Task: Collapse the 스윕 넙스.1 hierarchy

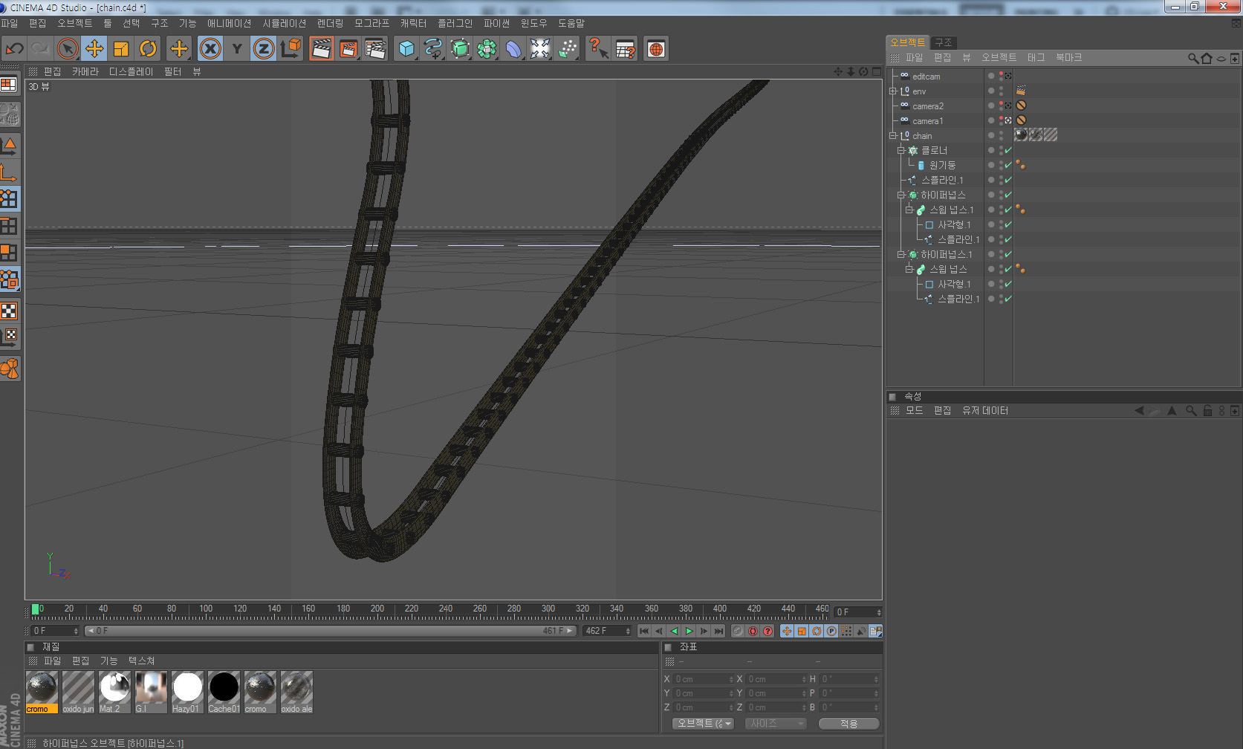Action: point(909,210)
